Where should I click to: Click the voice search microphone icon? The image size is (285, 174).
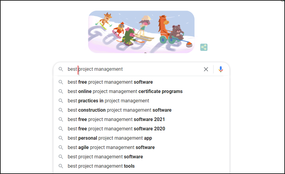[221, 69]
